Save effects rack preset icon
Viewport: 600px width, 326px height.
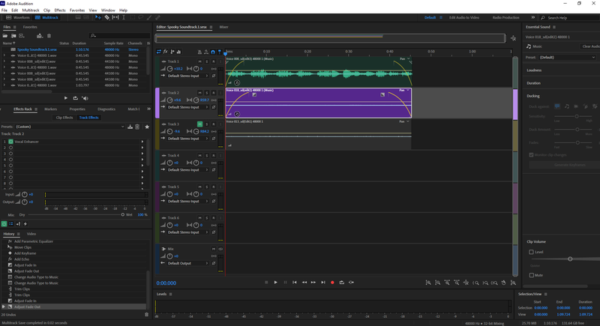pyautogui.click(x=130, y=127)
